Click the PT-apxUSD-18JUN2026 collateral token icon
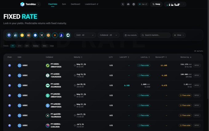The image size is (209, 131). coord(48,116)
